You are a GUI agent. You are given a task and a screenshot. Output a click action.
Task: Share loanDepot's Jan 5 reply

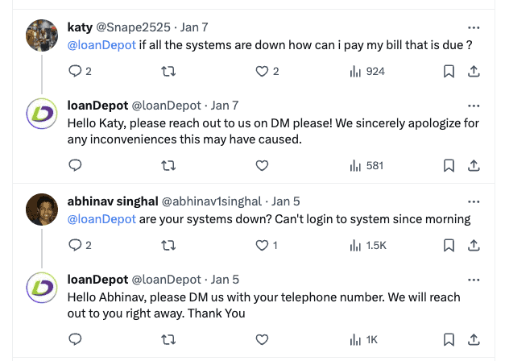(x=474, y=339)
